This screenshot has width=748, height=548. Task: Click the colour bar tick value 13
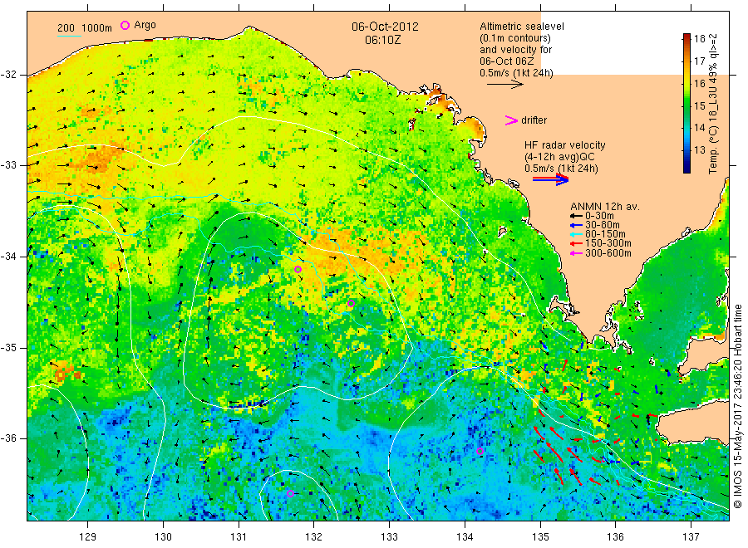[x=699, y=150]
